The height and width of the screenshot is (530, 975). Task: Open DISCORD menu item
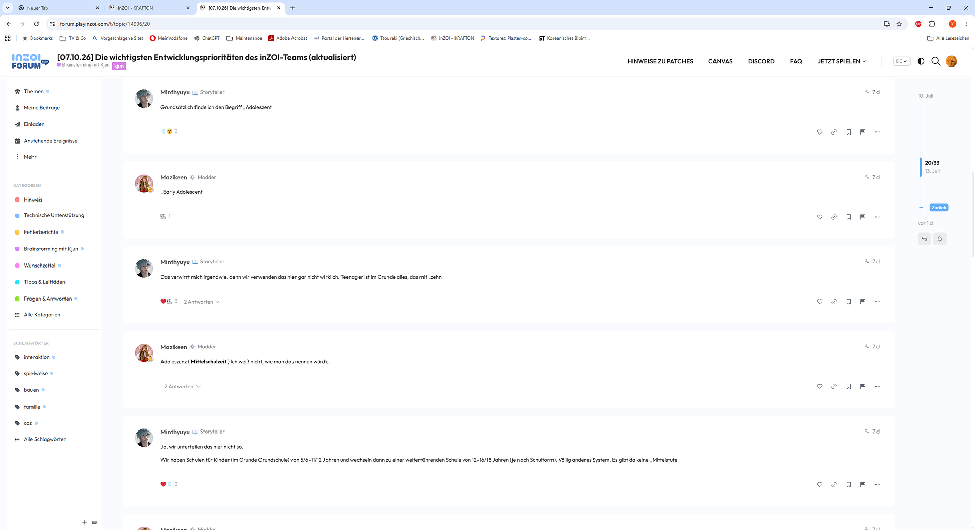click(761, 61)
